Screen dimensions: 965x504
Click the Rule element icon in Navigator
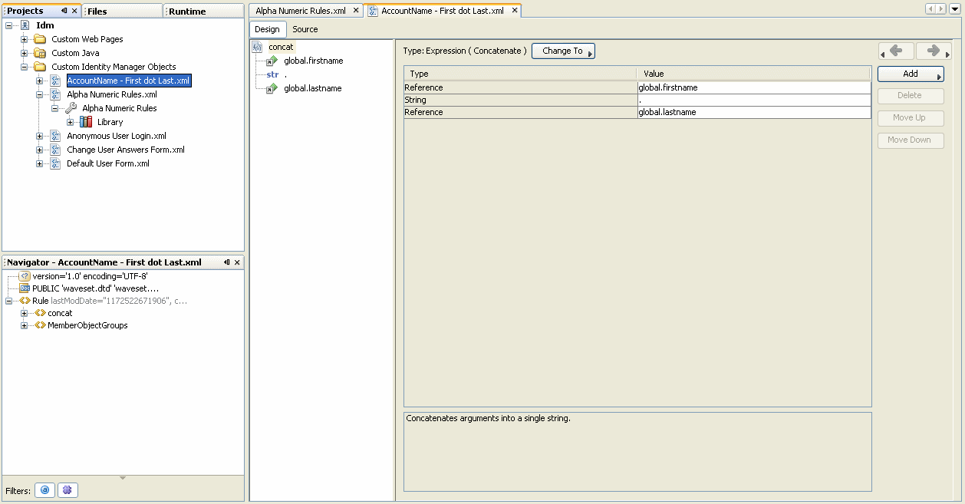coord(25,301)
